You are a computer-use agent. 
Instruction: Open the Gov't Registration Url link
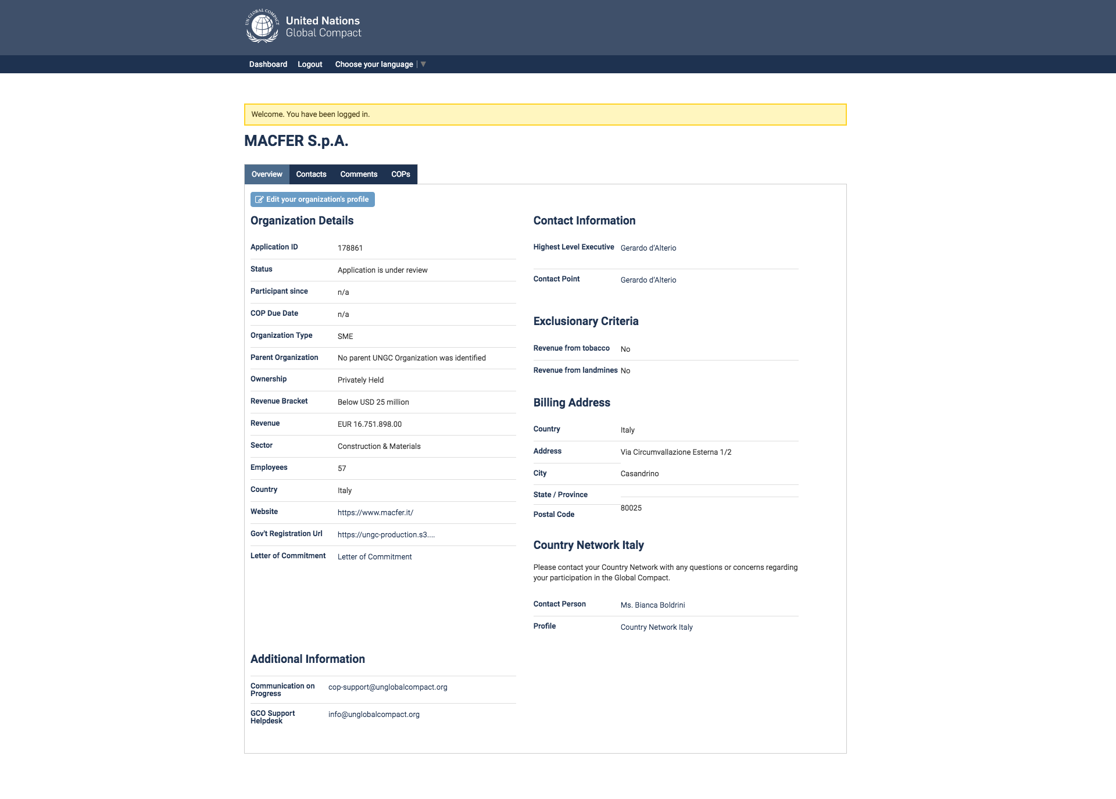(386, 535)
